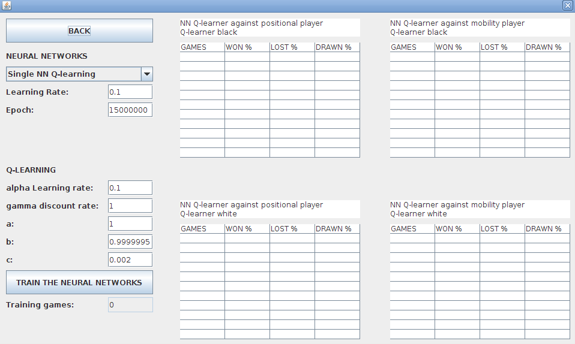Click the Learning Rate input field
Viewport: 575px width, 344px height.
click(x=130, y=92)
